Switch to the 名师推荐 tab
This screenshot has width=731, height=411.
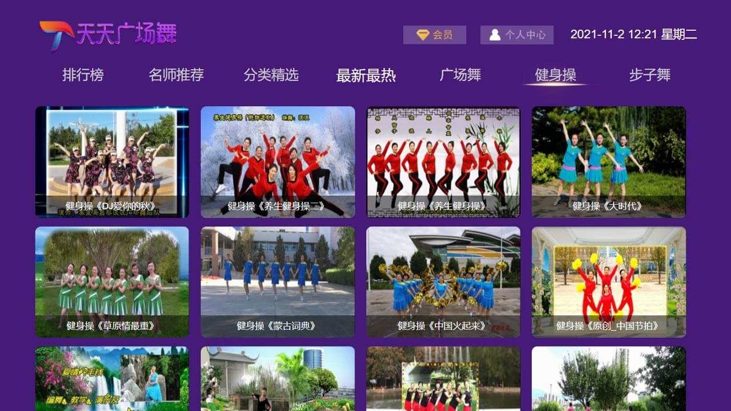pos(176,75)
